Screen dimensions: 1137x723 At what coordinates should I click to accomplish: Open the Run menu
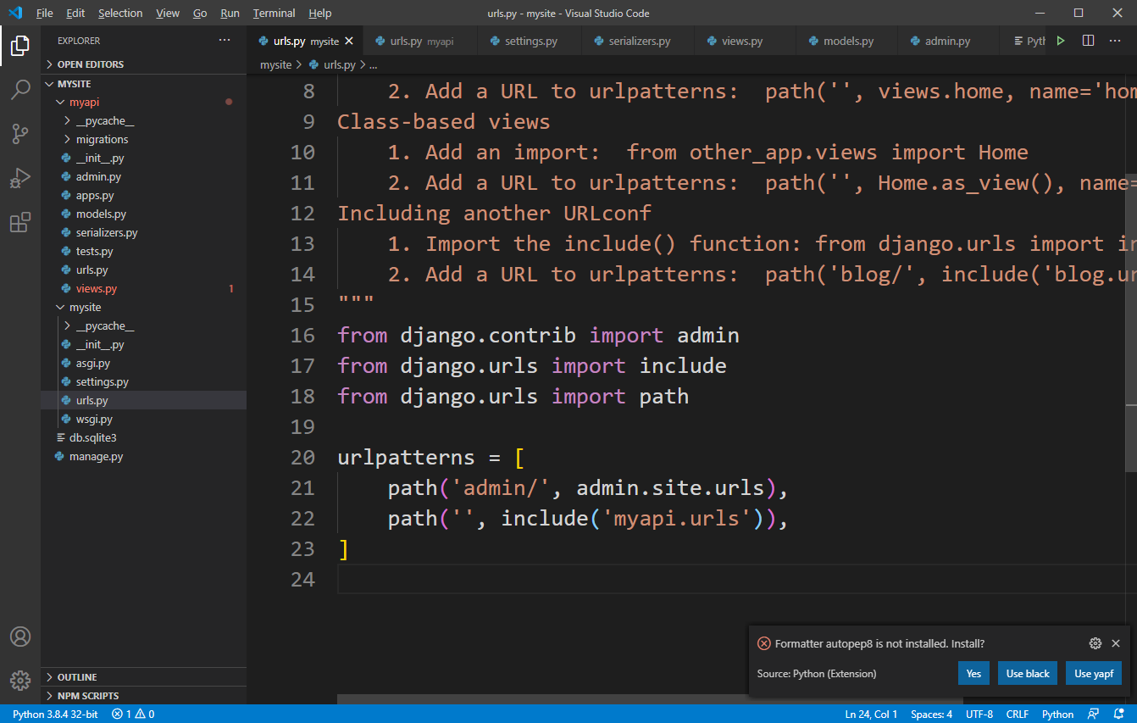coord(230,13)
